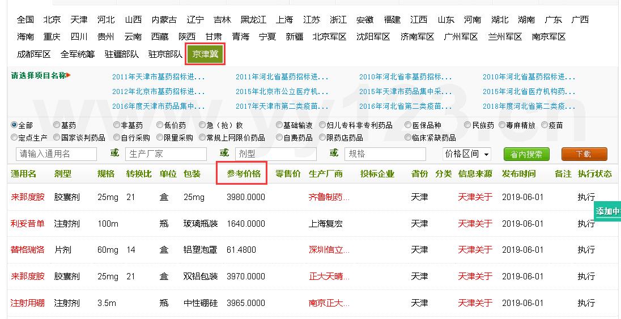Click the 京津冀 region tab
Viewport: 621px width, 319px height.
point(205,54)
